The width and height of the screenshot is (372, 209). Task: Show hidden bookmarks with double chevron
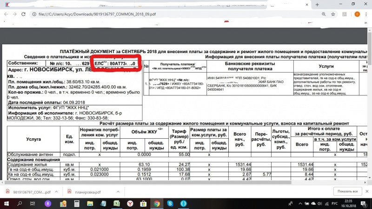tap(365, 23)
